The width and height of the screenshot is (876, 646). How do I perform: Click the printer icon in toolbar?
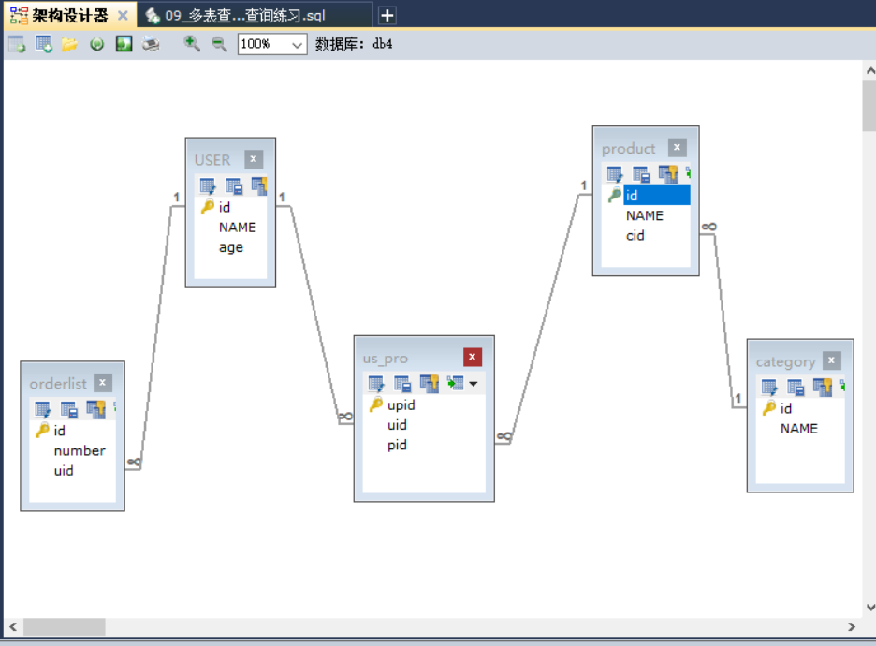151,44
